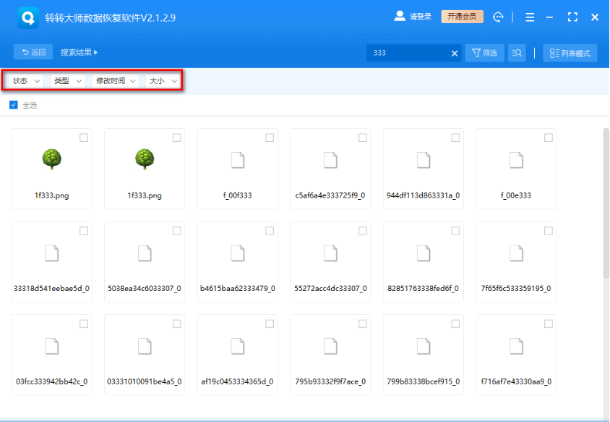The image size is (610, 422).
Task: Open the 类型 type dropdown
Action: point(68,81)
